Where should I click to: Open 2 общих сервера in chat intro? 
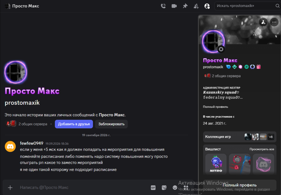coord(27,124)
